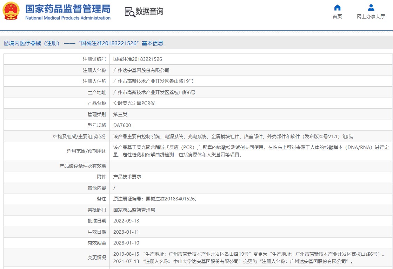The image size is (393, 269).
Task: Select management category 第三类
Action: (x=120, y=114)
